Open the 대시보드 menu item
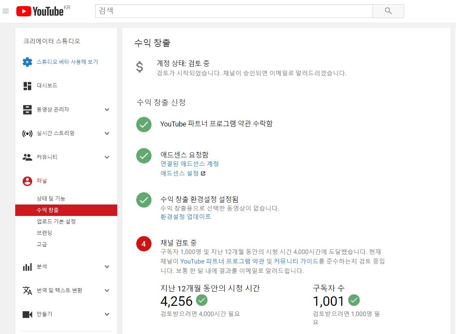 tap(47, 86)
